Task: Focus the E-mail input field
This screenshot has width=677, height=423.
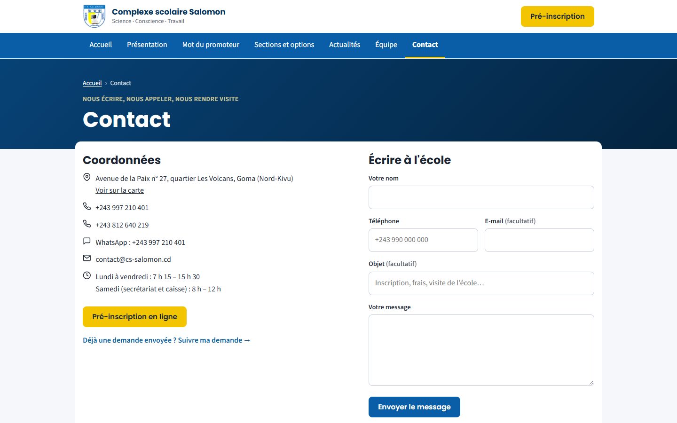Action: pos(539,240)
